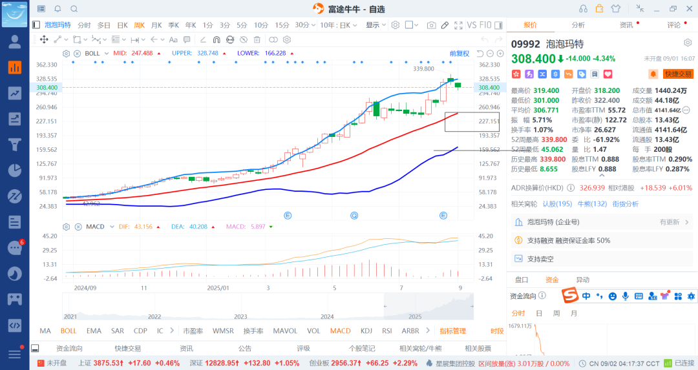Open the stock screener funnel icon
698x370 pixels.
click(x=15, y=145)
